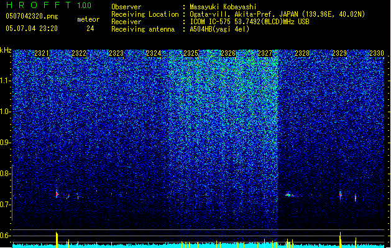This screenshot has height=248, width=391.
Task: Click the 0.7 kHz axis label
Action: click(x=6, y=205)
